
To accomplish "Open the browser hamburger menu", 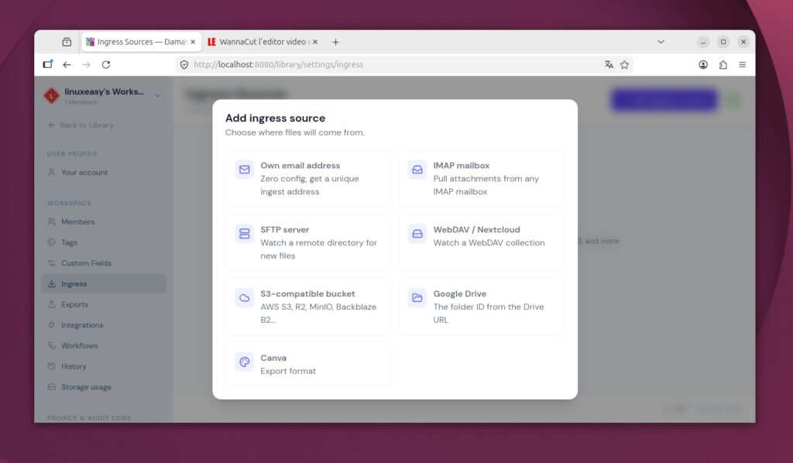I will pos(742,65).
